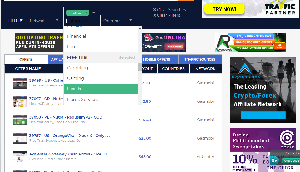Click the Clear Searches X icon

(x=155, y=9)
